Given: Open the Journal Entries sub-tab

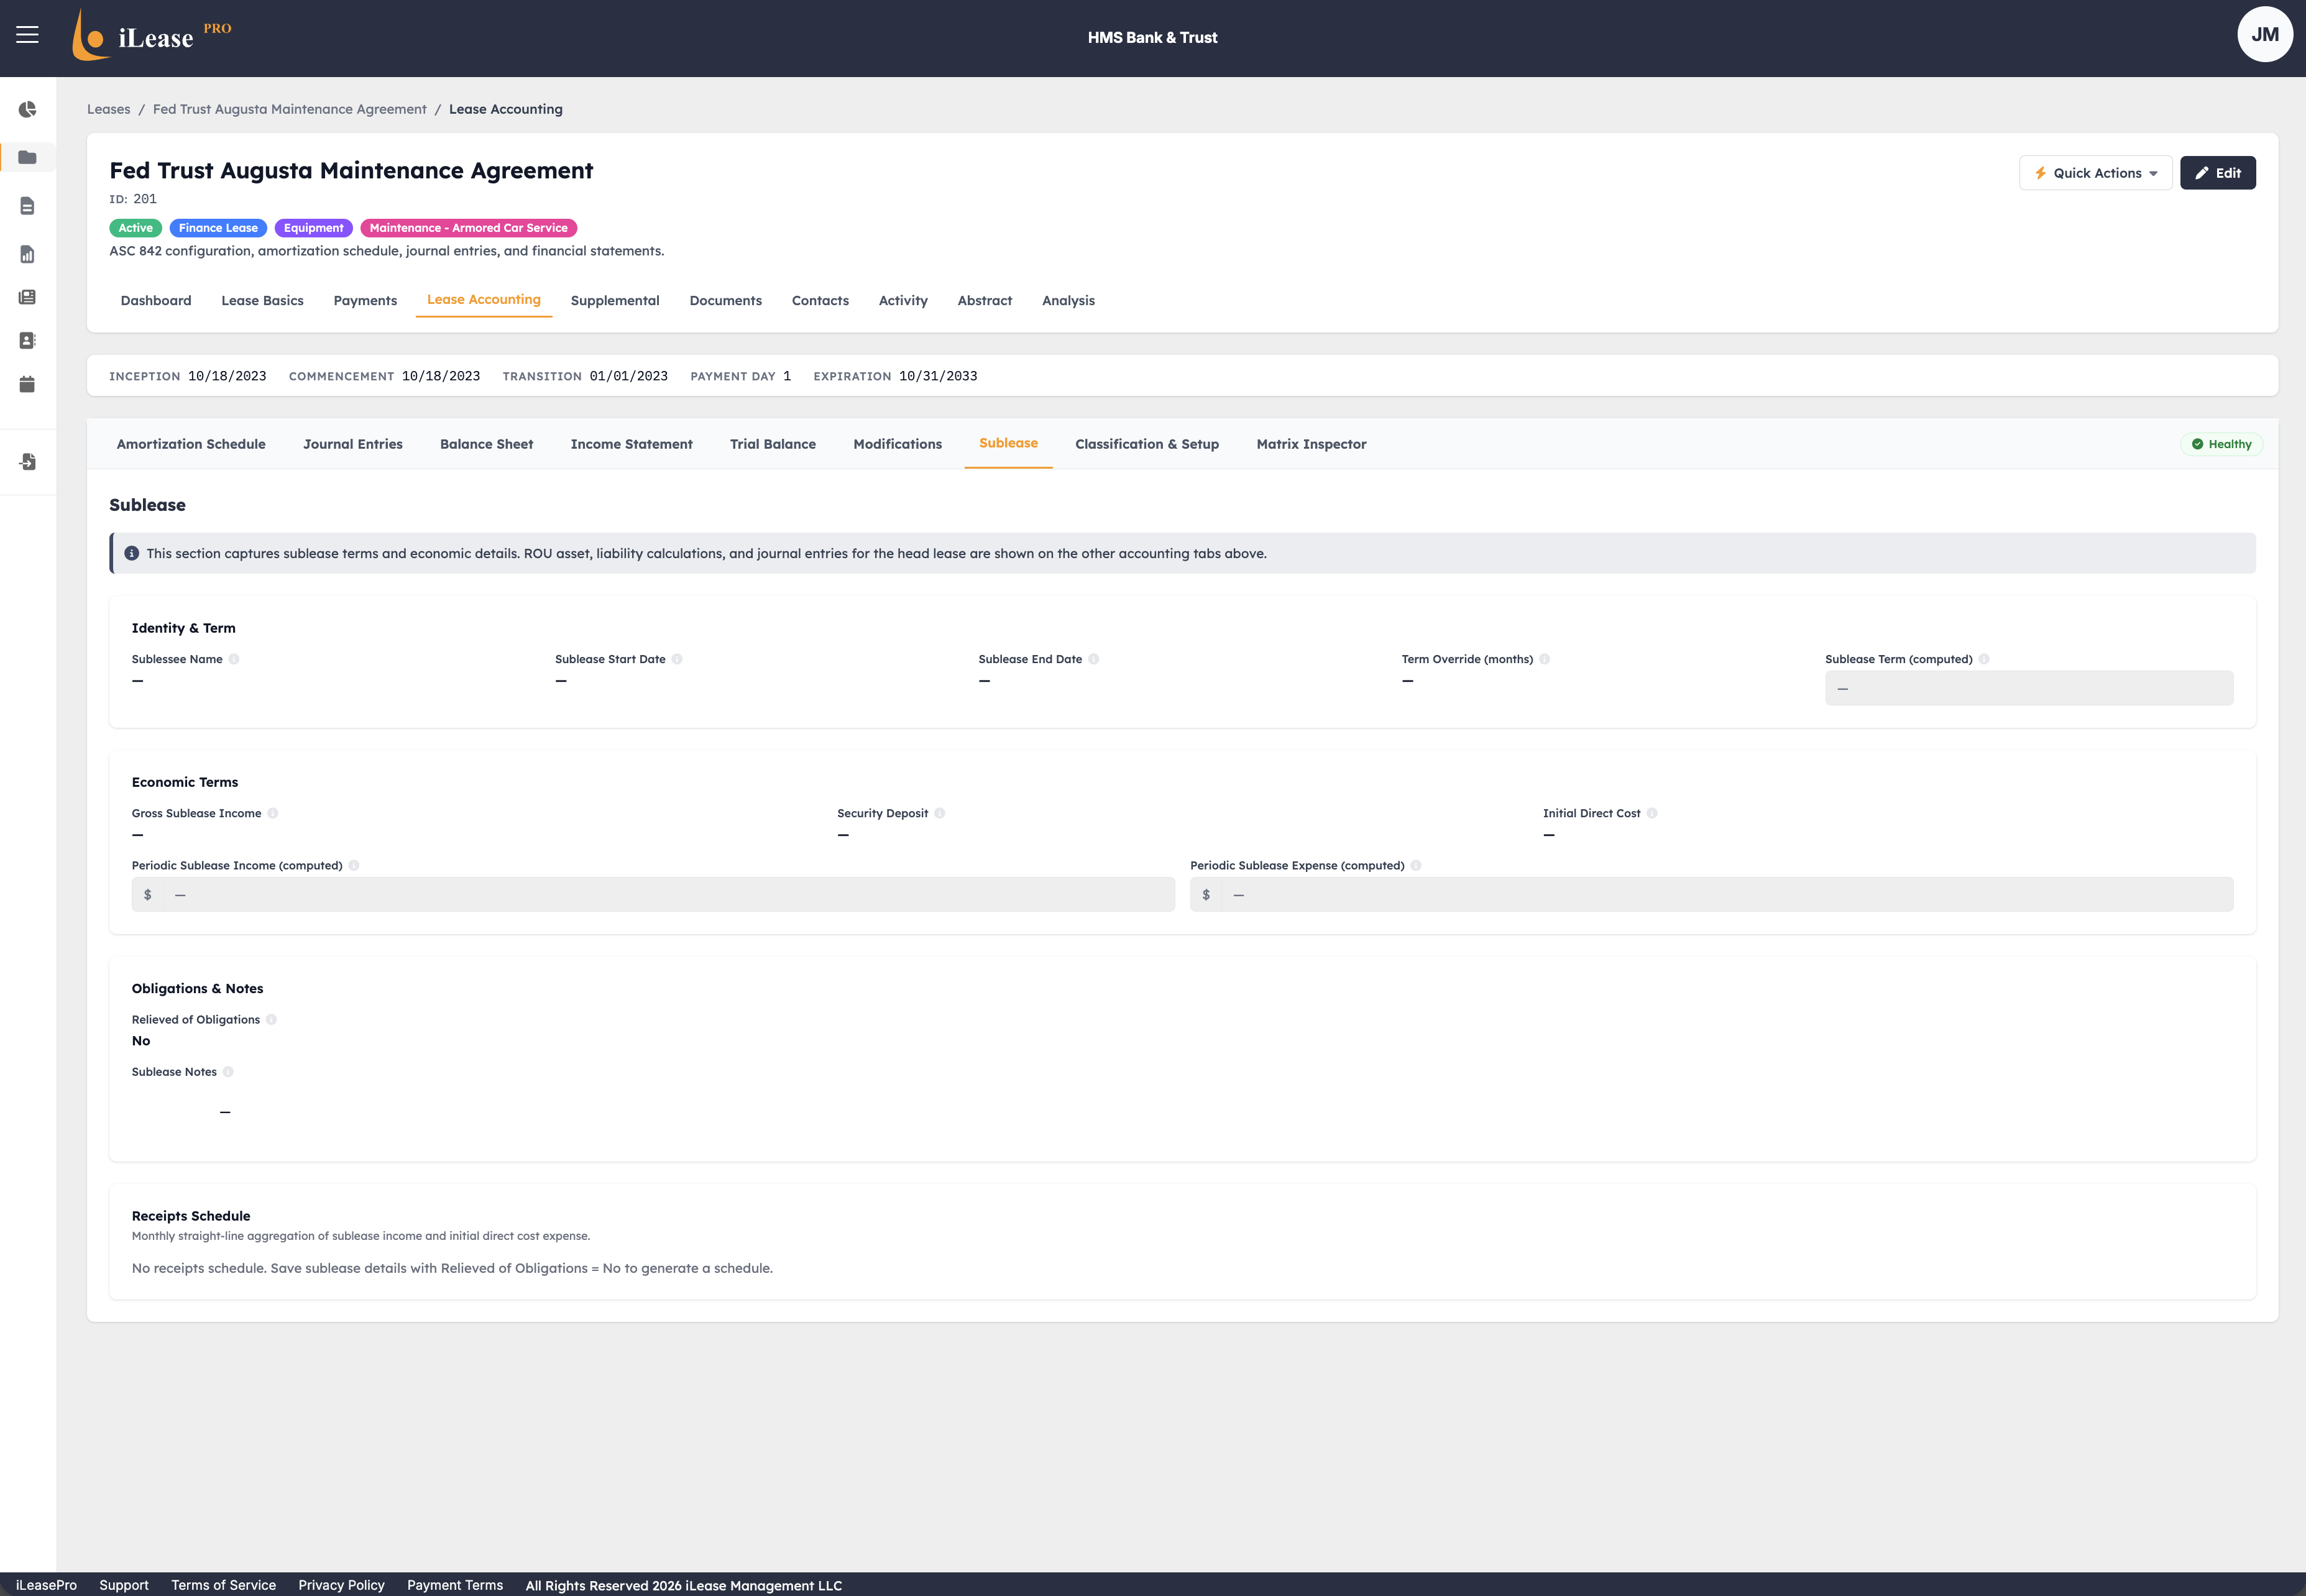Looking at the screenshot, I should pyautogui.click(x=353, y=444).
